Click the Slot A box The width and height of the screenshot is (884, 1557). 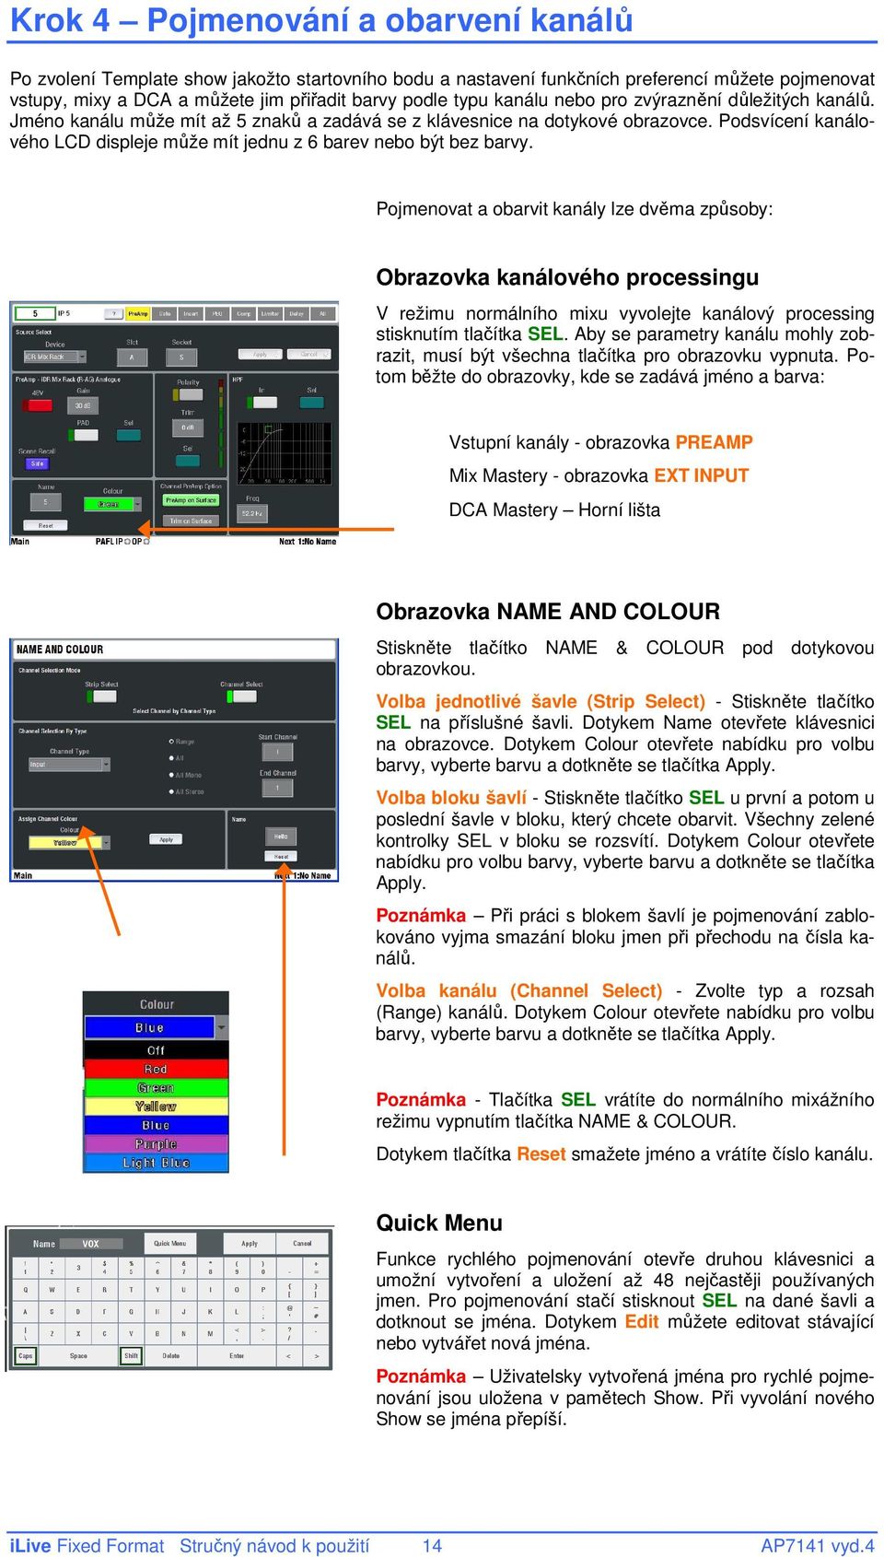(132, 357)
